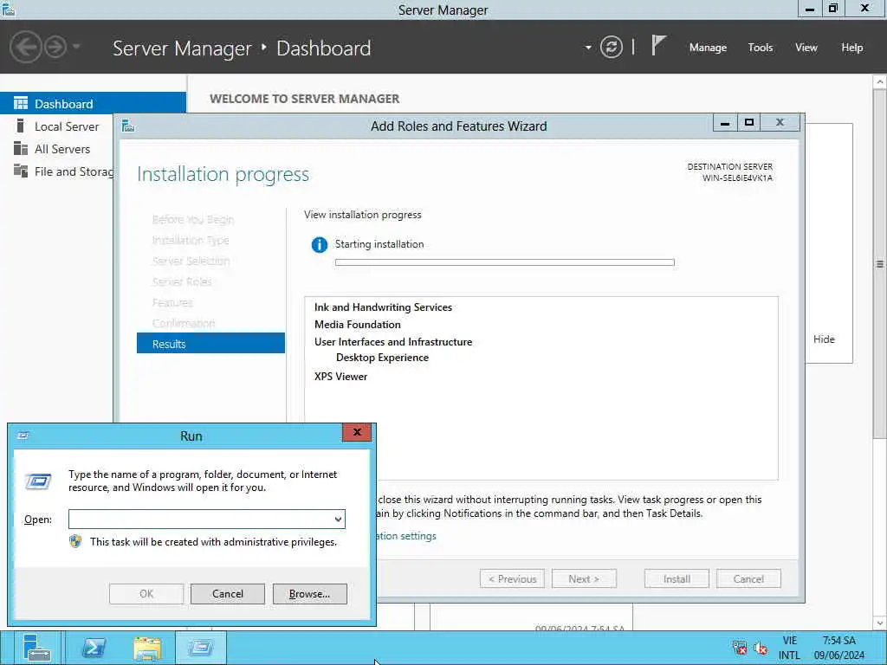Go back using Server Manager back arrow
887x665 pixels.
26,47
